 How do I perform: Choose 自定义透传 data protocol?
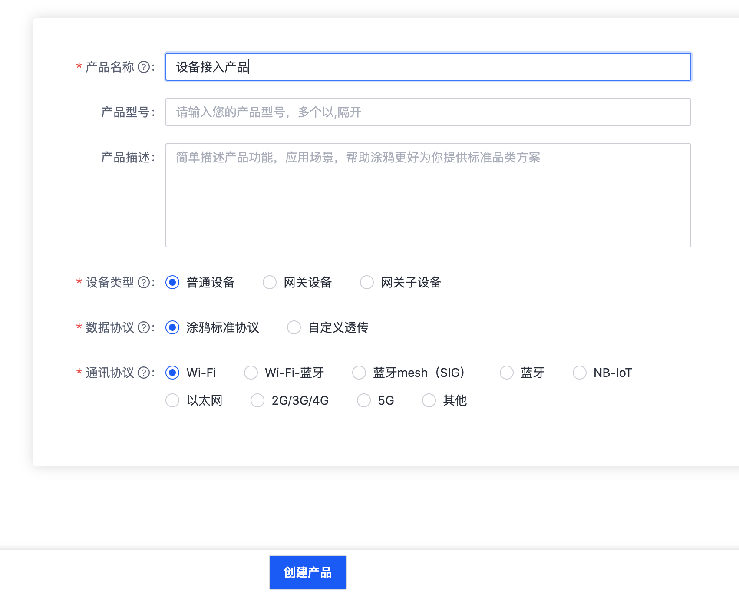(x=294, y=327)
